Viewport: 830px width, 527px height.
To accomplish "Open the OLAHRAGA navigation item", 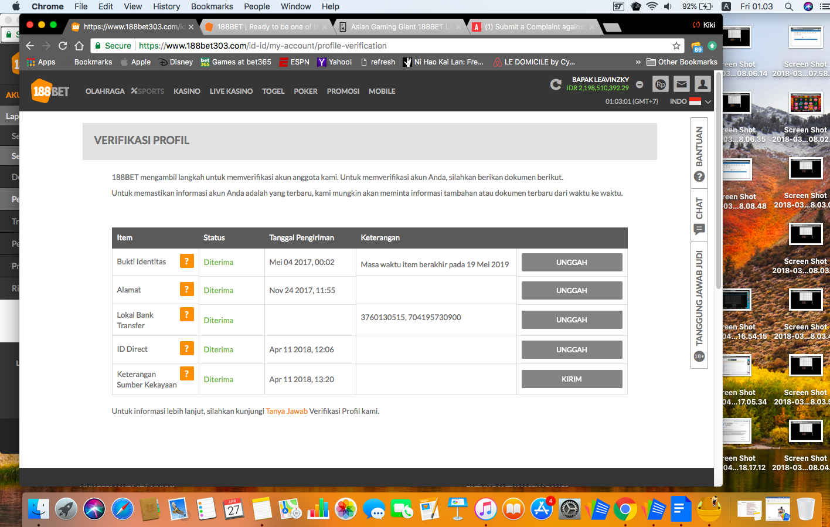I will [x=105, y=91].
